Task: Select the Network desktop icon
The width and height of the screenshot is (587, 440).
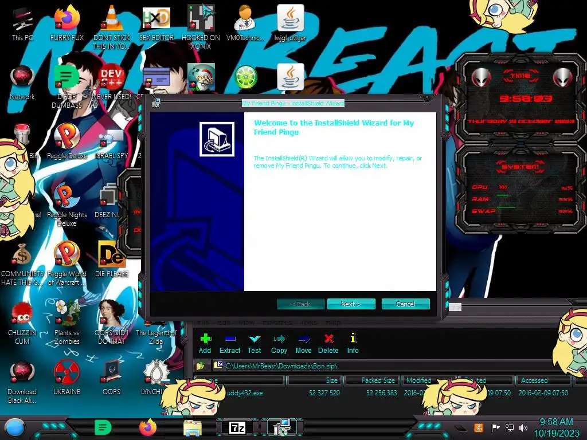Action: (22, 83)
